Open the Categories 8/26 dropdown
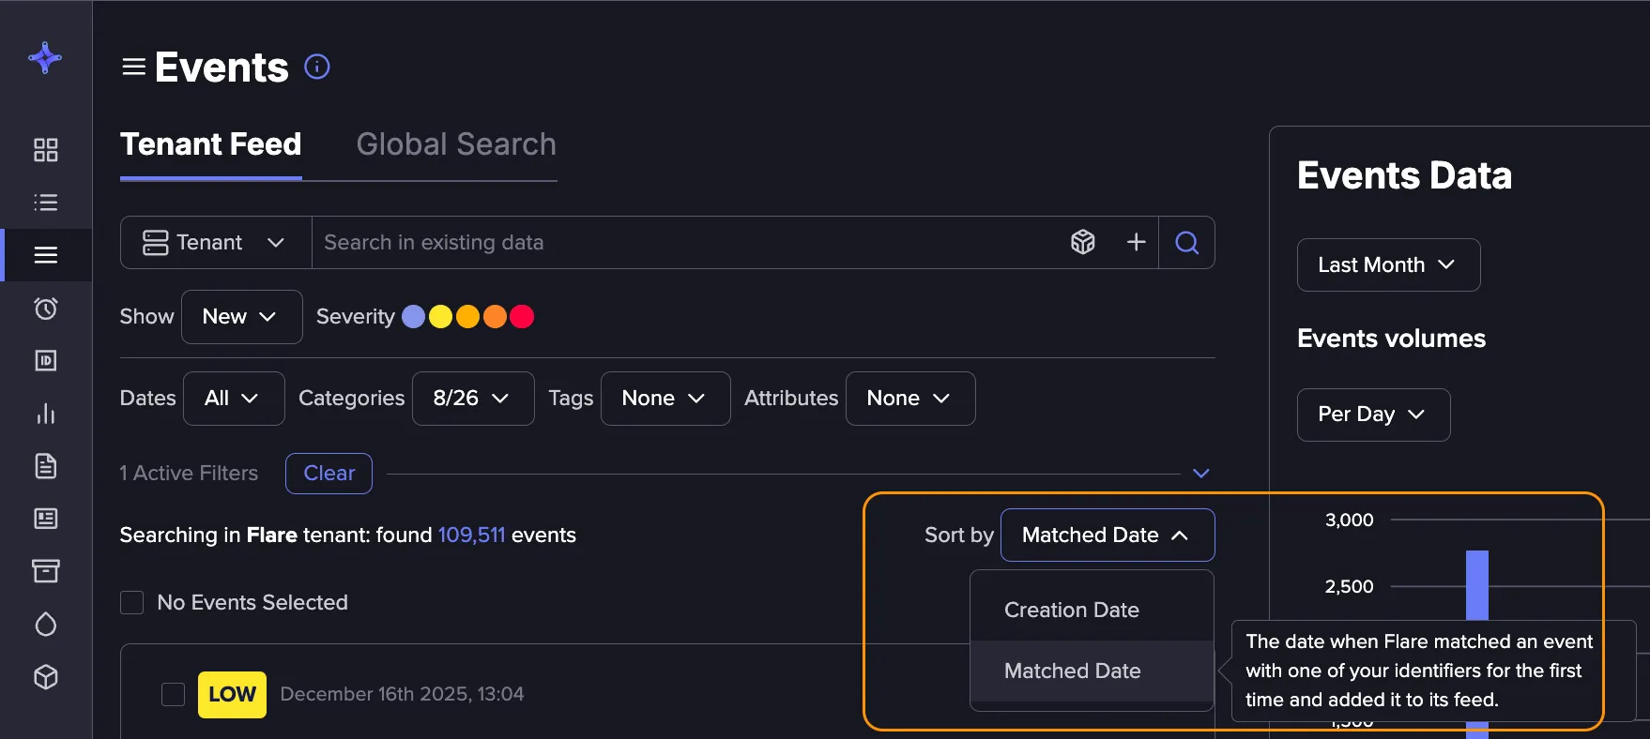Image resolution: width=1650 pixels, height=739 pixels. click(x=473, y=399)
